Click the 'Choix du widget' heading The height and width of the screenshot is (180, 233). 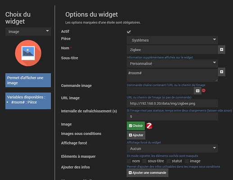pos(18,18)
